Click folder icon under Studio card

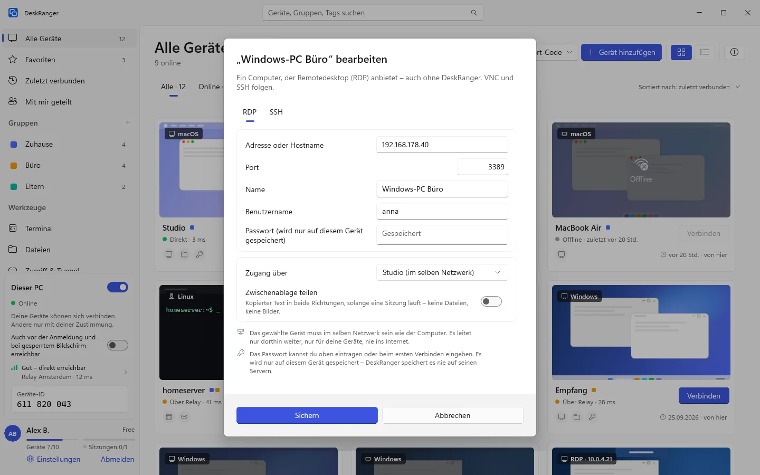coord(184,254)
